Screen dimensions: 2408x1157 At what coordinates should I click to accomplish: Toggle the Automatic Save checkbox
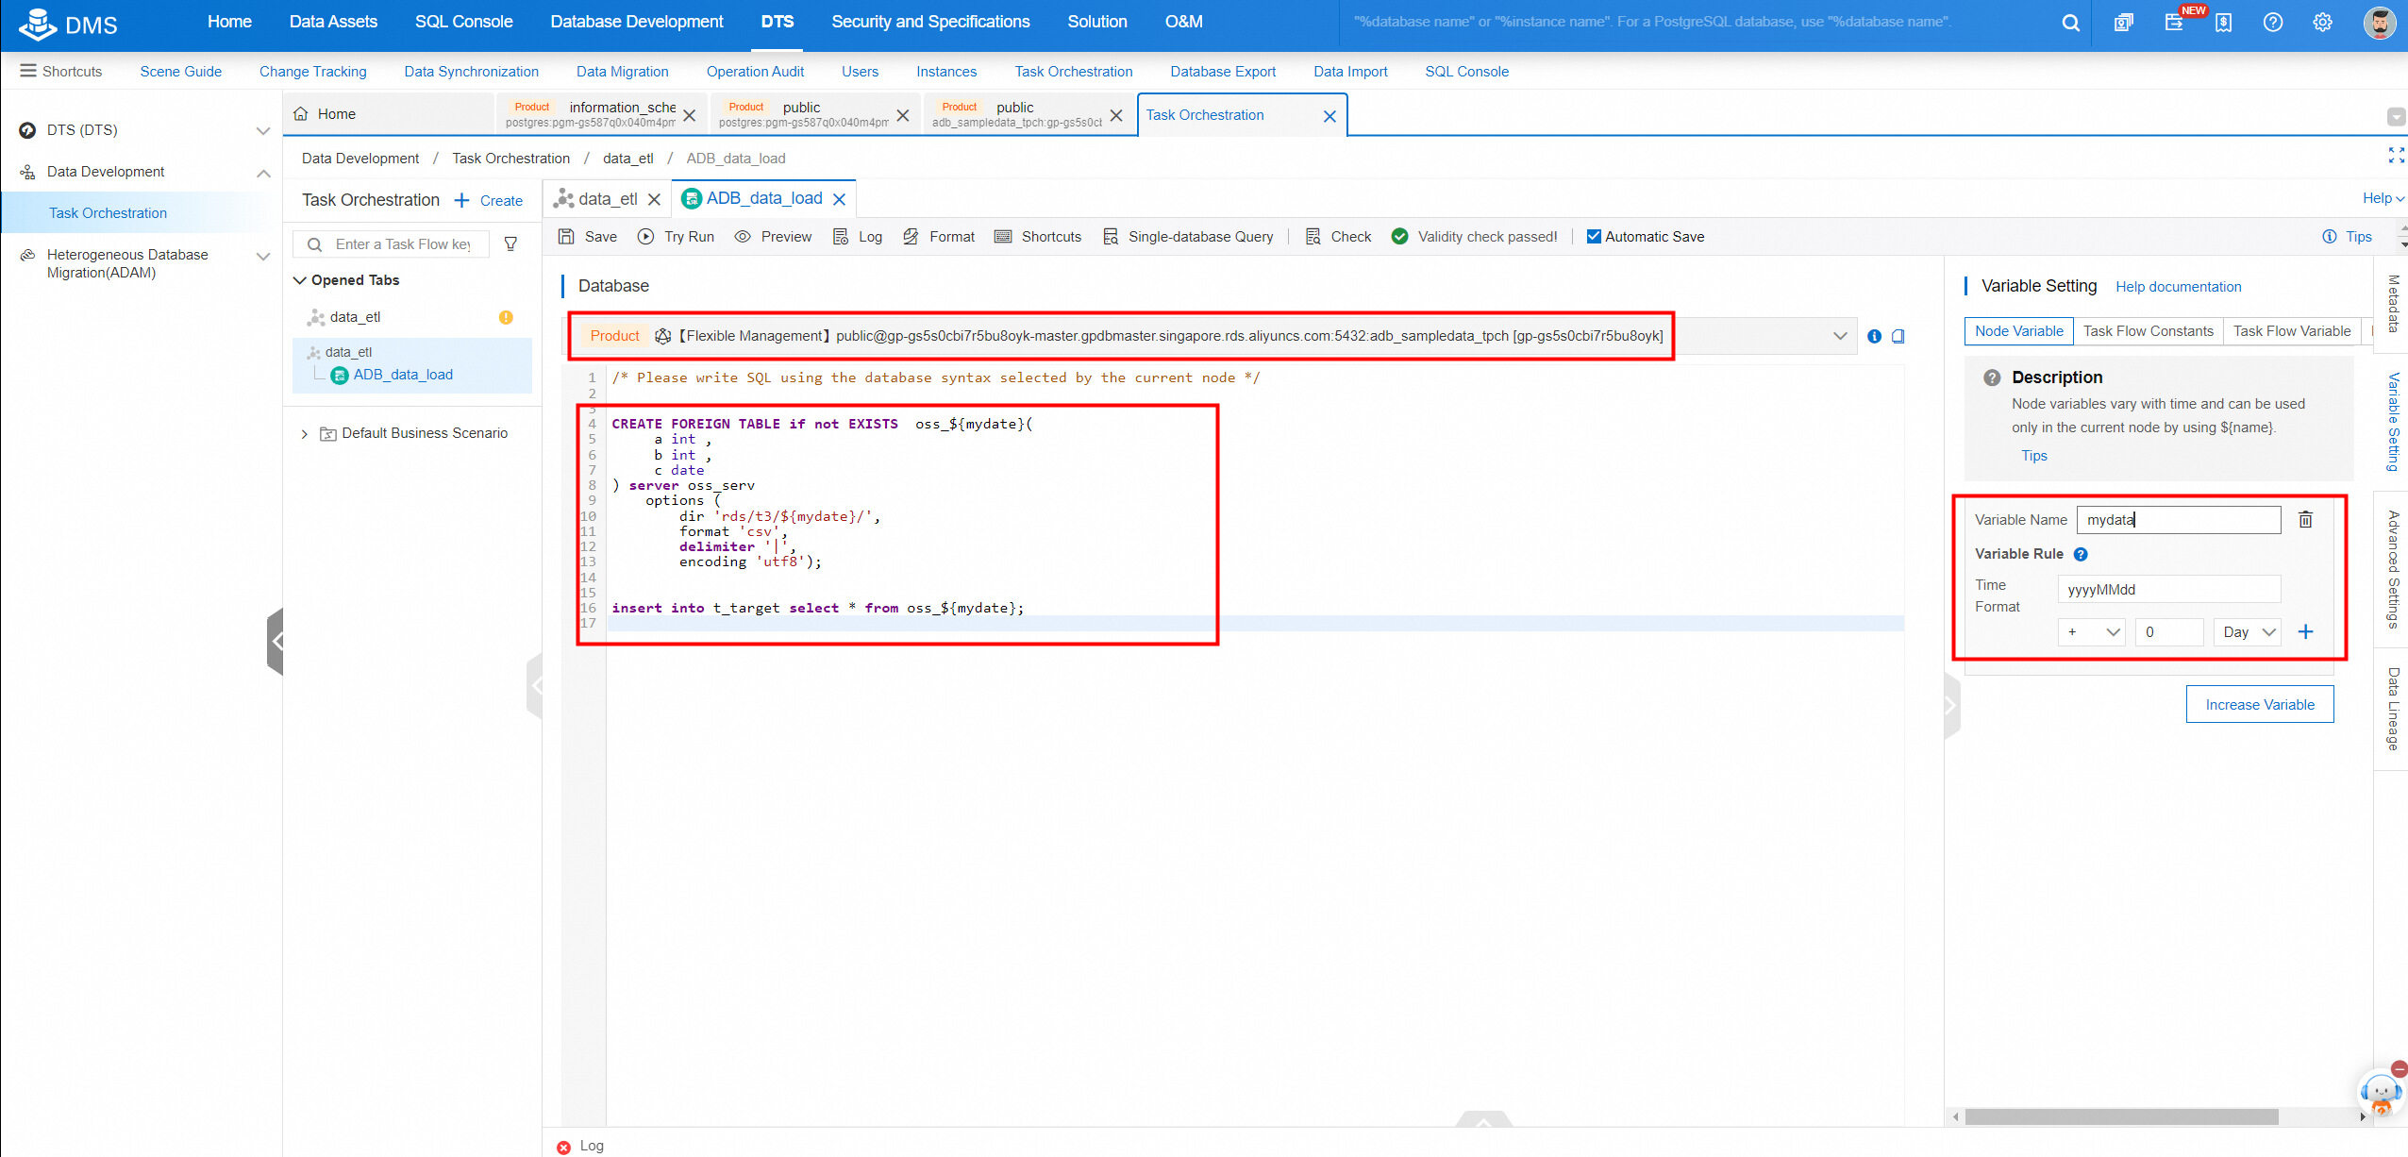tap(1594, 237)
